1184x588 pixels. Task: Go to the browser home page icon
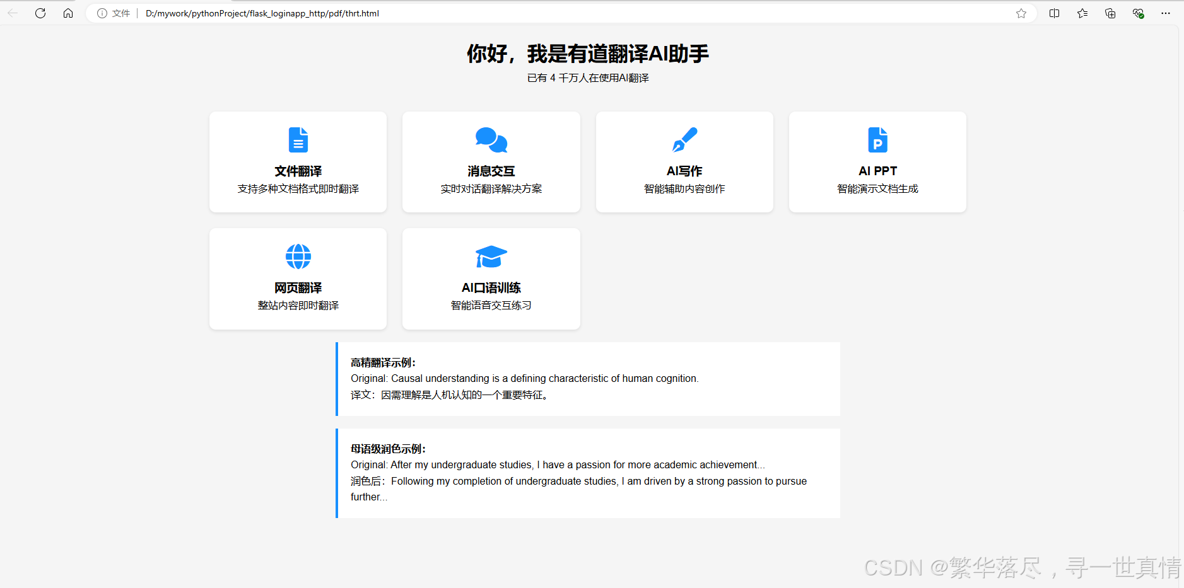[x=68, y=13]
